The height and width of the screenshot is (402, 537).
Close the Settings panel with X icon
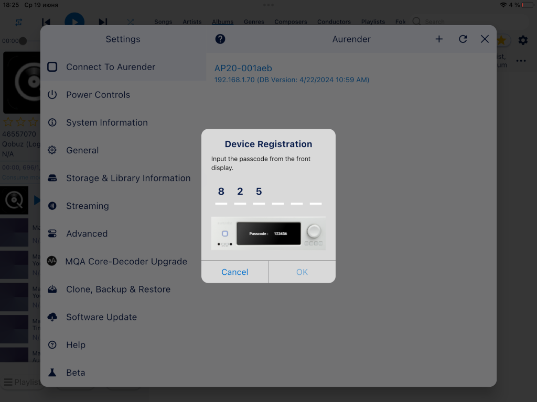pyautogui.click(x=485, y=39)
